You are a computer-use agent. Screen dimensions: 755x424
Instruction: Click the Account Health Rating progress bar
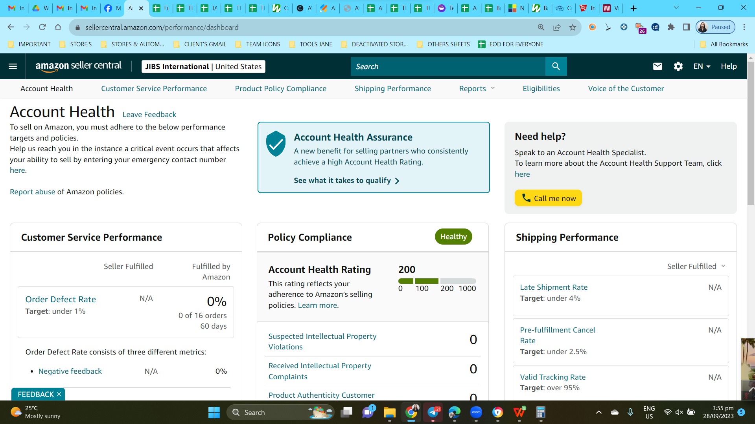(x=437, y=281)
